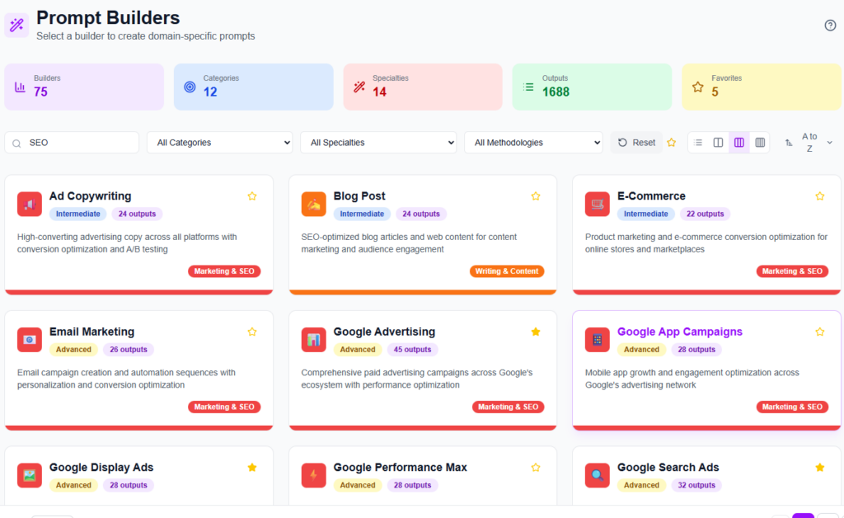Viewport: 844px width, 518px height.
Task: Click the Marketing & SEO tag on E-Commerce
Action: [x=792, y=271]
